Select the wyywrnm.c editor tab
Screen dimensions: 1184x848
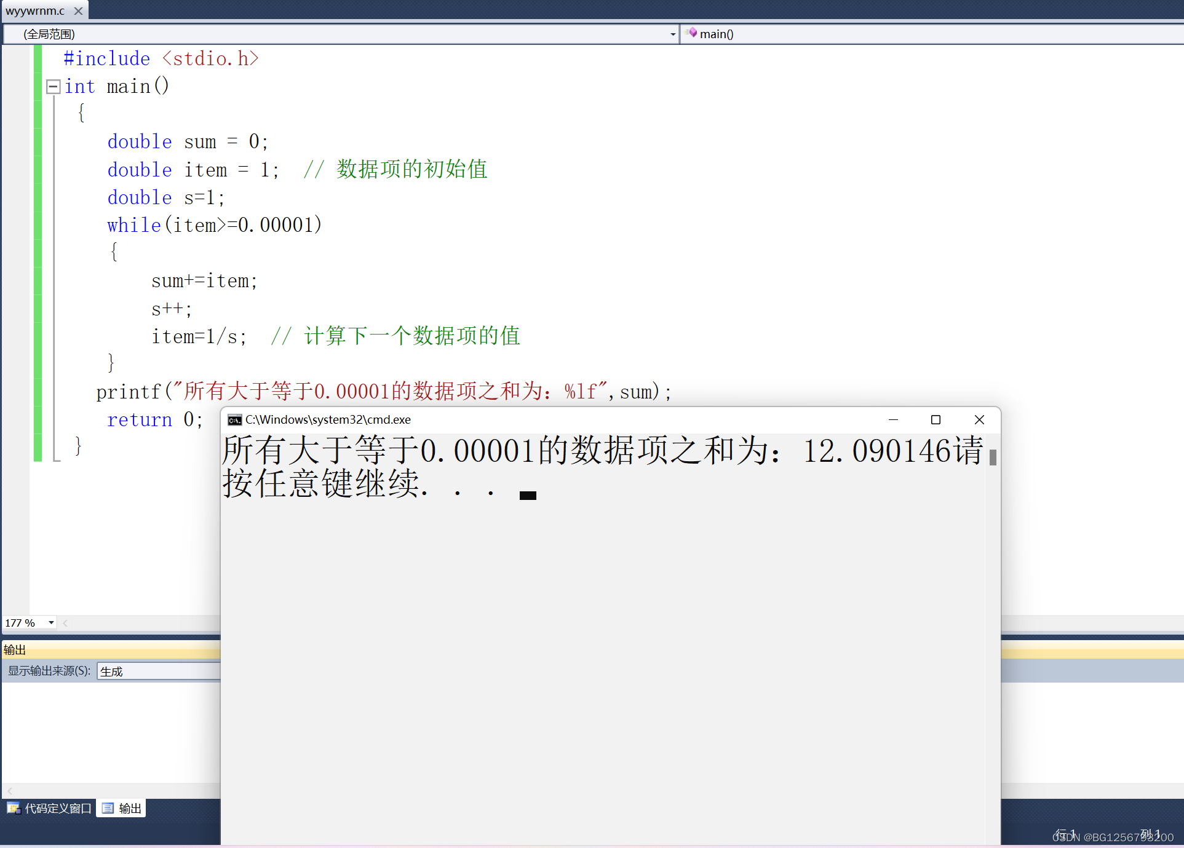coord(35,11)
